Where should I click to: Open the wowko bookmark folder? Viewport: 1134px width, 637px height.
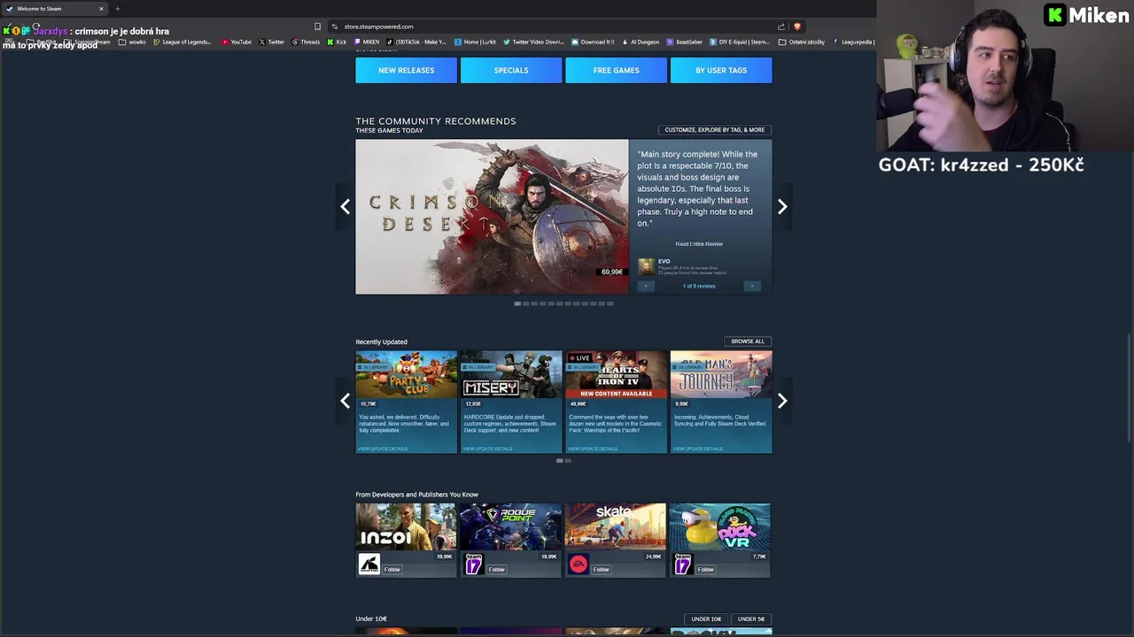(132, 42)
